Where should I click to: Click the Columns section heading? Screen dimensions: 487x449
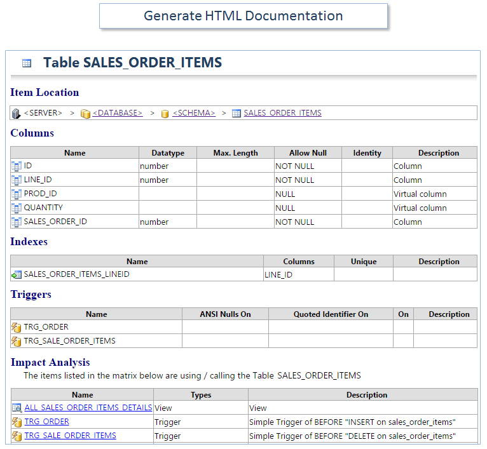[32, 133]
